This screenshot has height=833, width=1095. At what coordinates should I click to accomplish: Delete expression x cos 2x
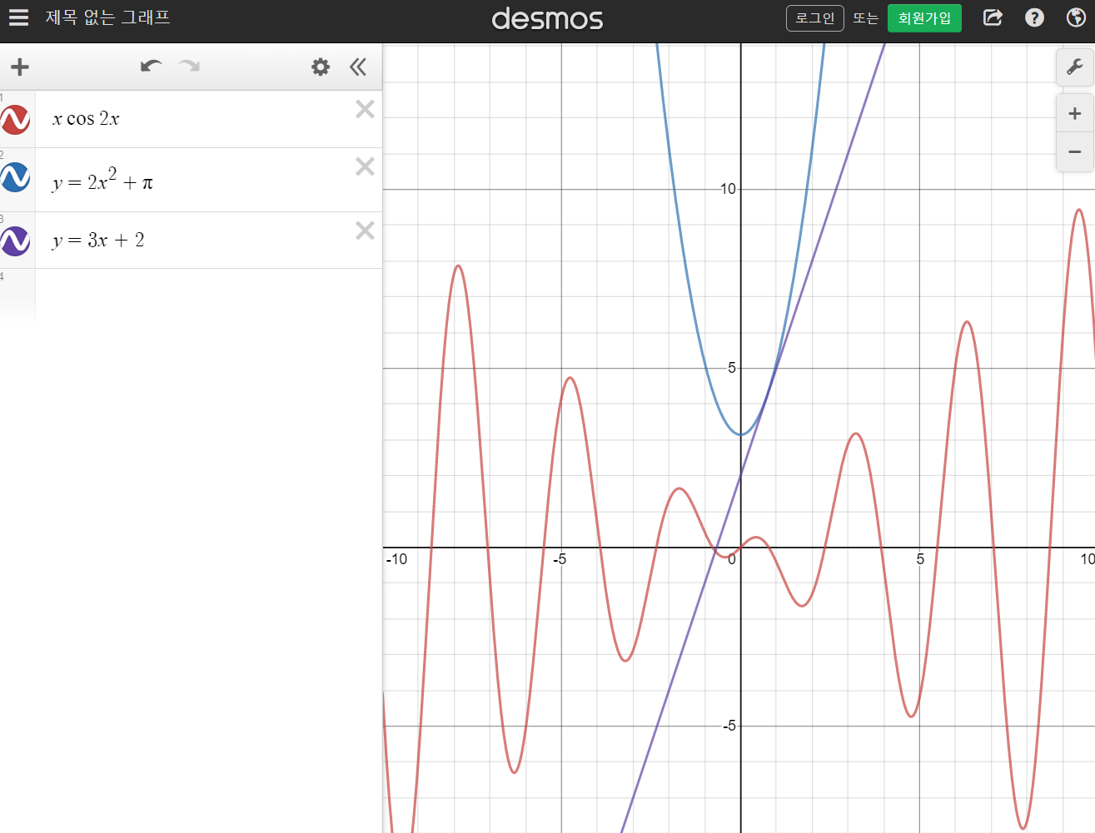tap(365, 109)
